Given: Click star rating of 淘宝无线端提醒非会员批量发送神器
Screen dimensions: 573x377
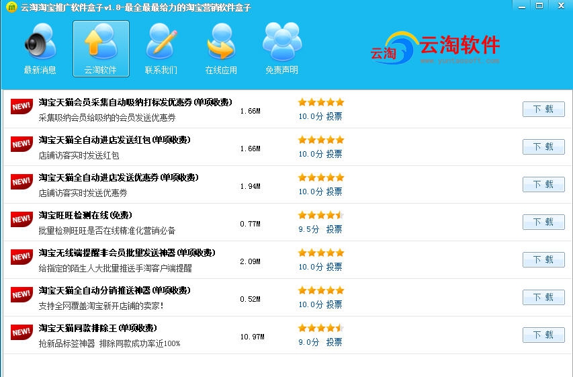Looking at the screenshot, I should pos(321,253).
